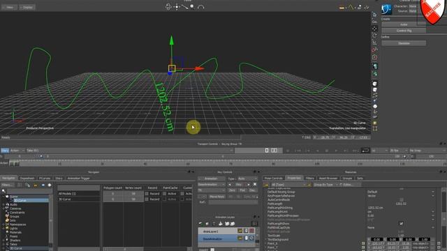The image size is (447, 251).
Task: Click the first Animation Layers toolbar icon
Action: pos(200,224)
